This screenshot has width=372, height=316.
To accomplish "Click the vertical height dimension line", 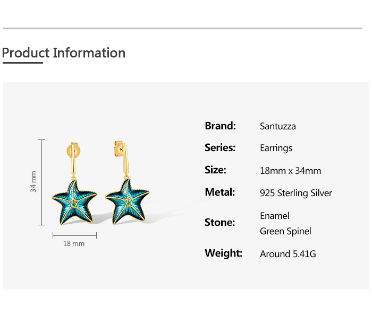I will tap(43, 182).
